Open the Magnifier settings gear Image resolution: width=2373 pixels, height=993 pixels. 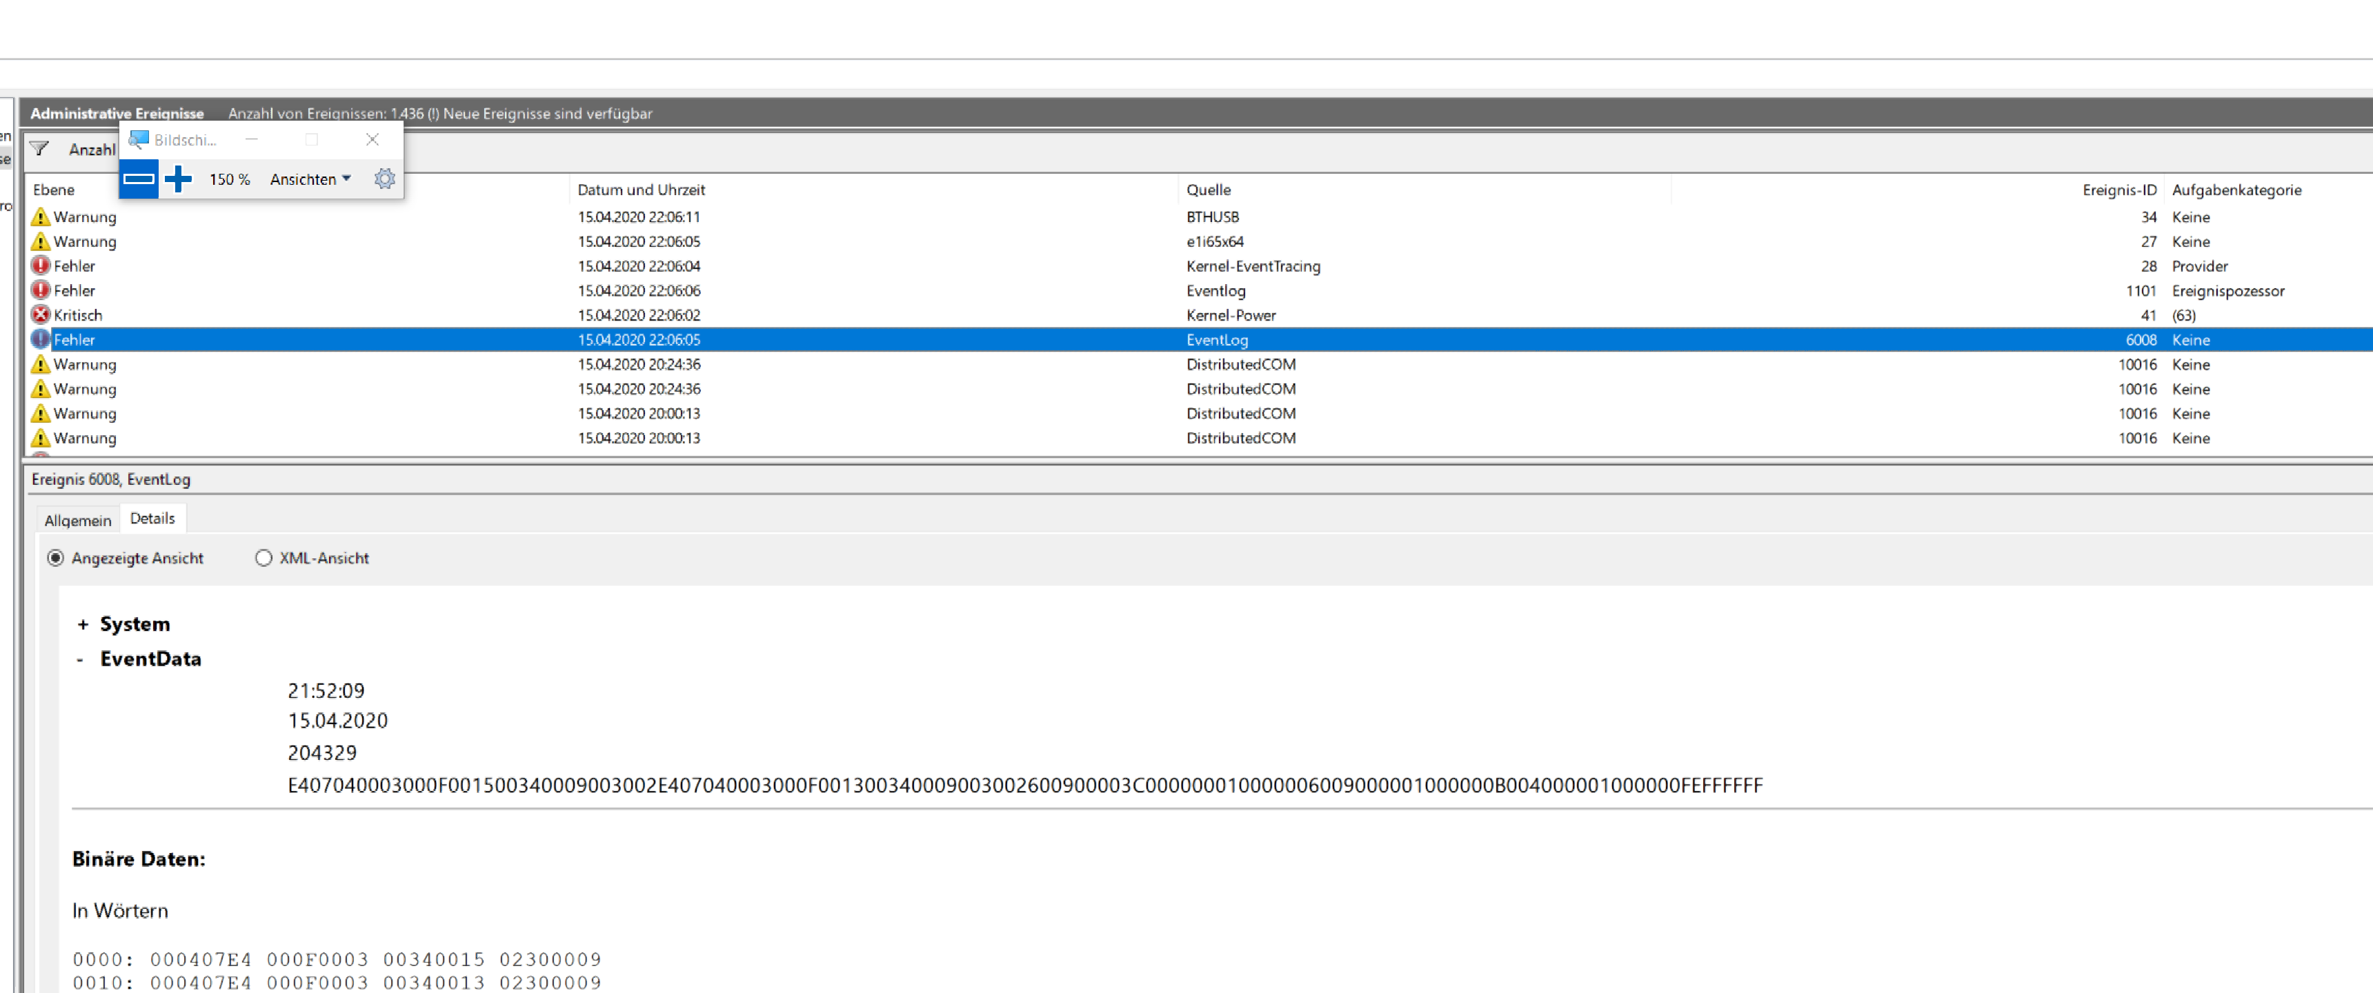[x=385, y=179]
